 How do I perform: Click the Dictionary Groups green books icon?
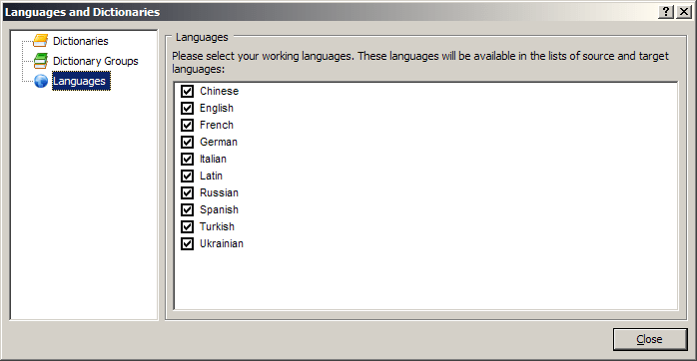click(x=41, y=61)
